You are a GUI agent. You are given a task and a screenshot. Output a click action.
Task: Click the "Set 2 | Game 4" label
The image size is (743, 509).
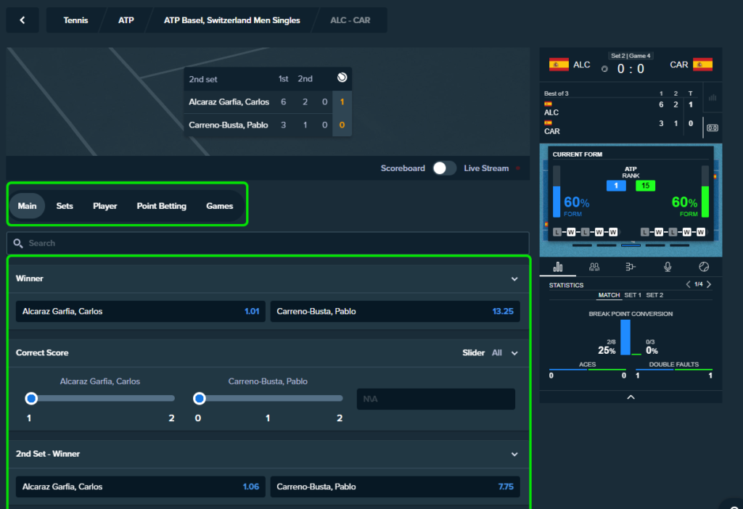(631, 56)
